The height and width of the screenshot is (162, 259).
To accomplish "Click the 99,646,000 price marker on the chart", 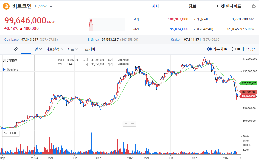I will (249, 96).
